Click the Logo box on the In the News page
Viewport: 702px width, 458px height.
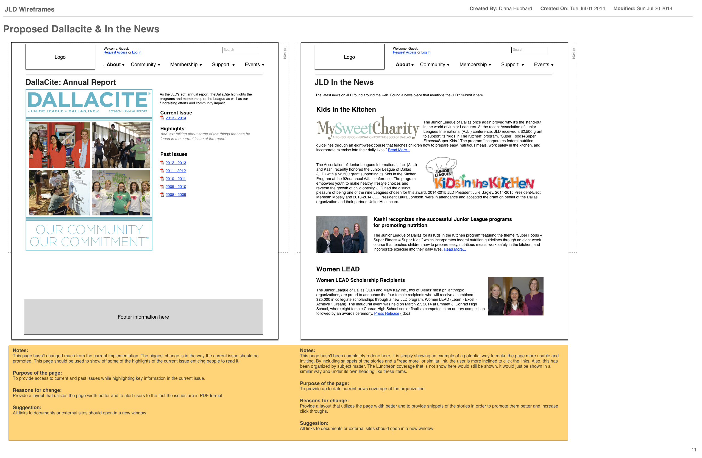click(x=350, y=57)
